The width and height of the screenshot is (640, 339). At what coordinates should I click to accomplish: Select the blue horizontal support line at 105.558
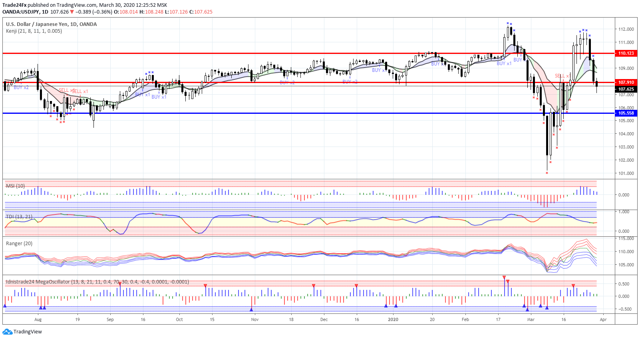coord(308,113)
